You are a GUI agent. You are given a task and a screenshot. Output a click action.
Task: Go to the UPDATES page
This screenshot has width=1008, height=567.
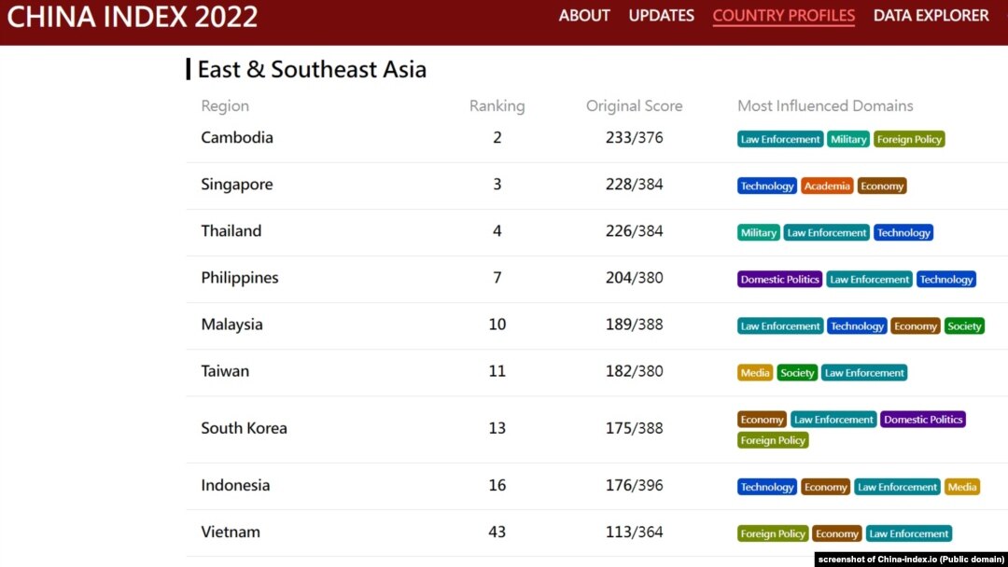pos(661,16)
